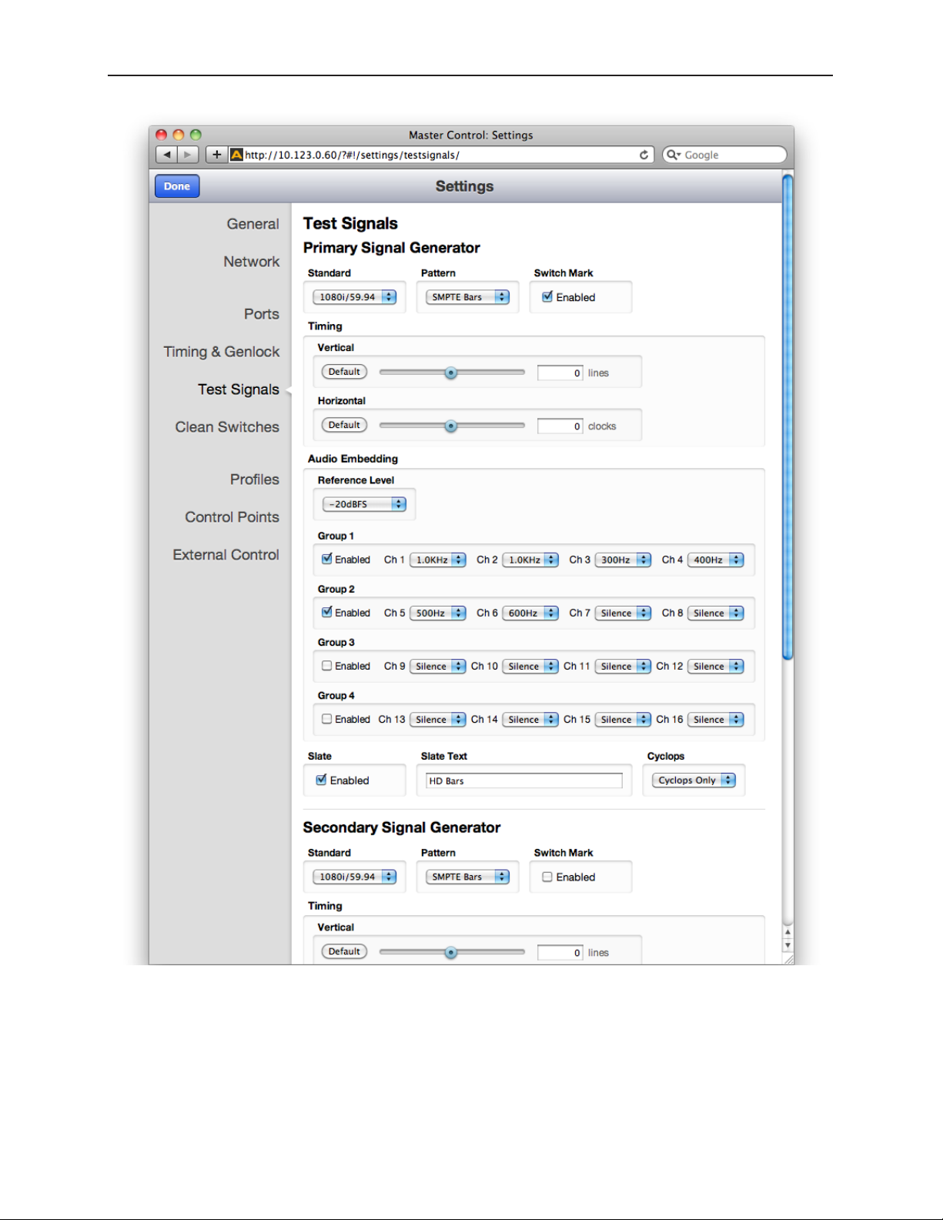Toggle Group 1 Enabled checkbox
The width and height of the screenshot is (943, 1220).
click(327, 559)
